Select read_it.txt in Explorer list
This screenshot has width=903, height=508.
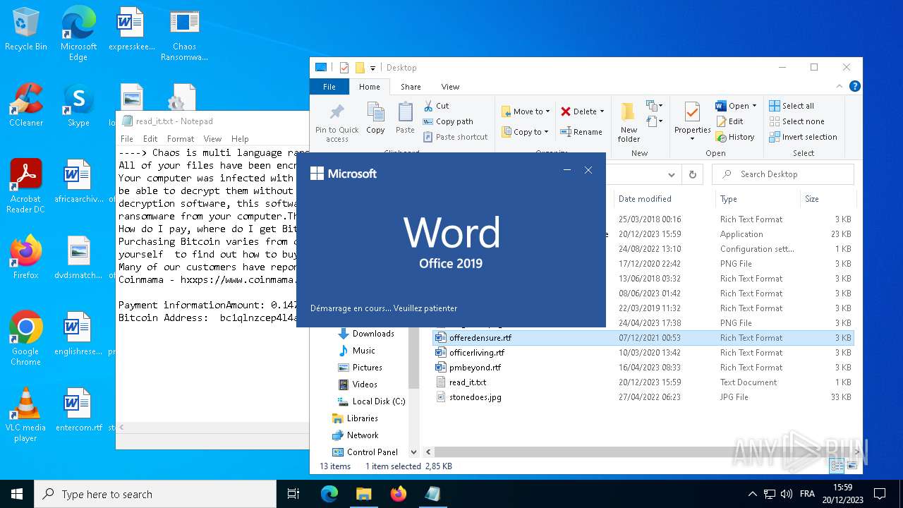click(x=643, y=382)
